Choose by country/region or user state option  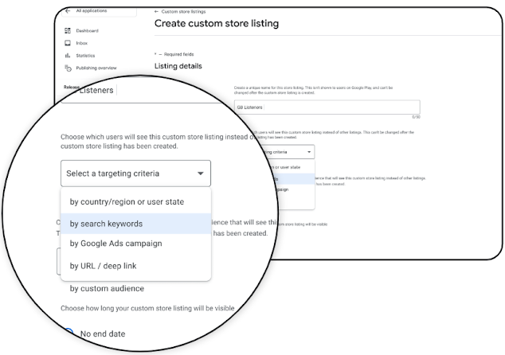pos(127,202)
